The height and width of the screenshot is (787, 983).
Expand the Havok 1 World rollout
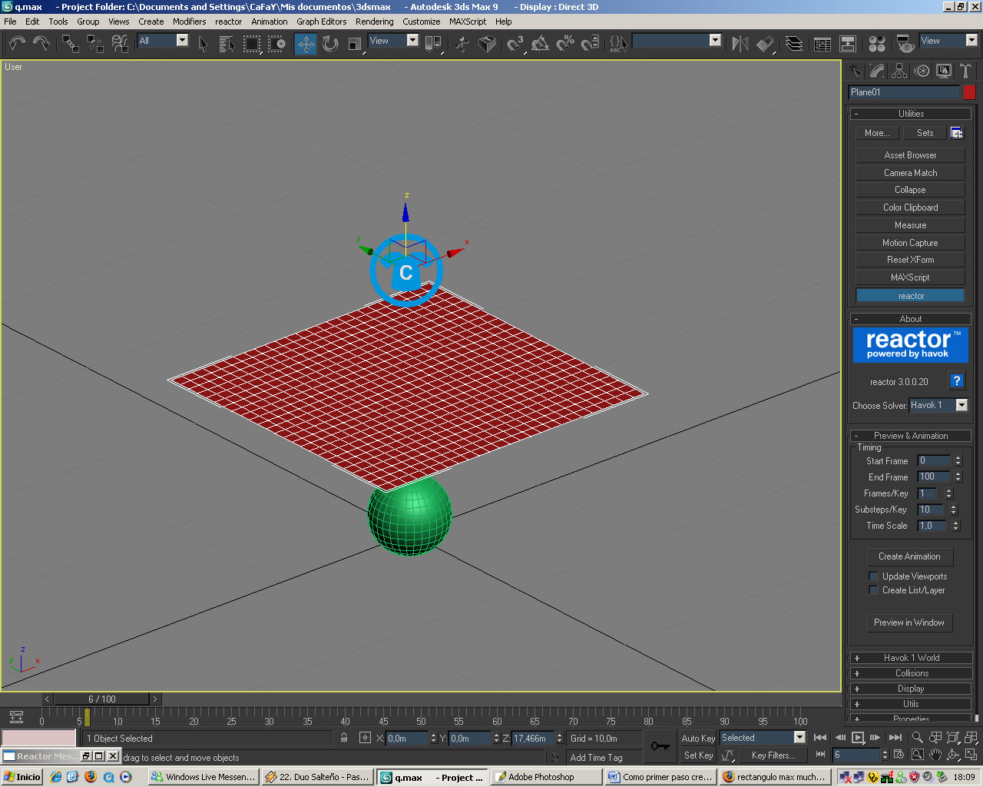click(911, 658)
